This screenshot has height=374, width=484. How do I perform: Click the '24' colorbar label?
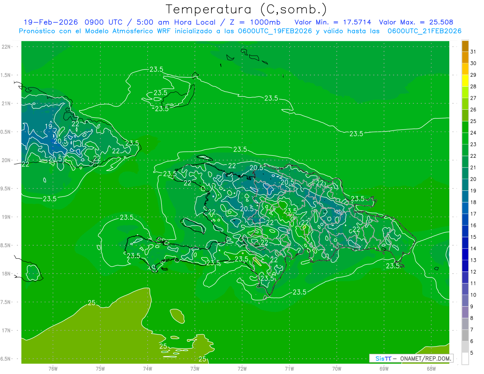(473, 133)
